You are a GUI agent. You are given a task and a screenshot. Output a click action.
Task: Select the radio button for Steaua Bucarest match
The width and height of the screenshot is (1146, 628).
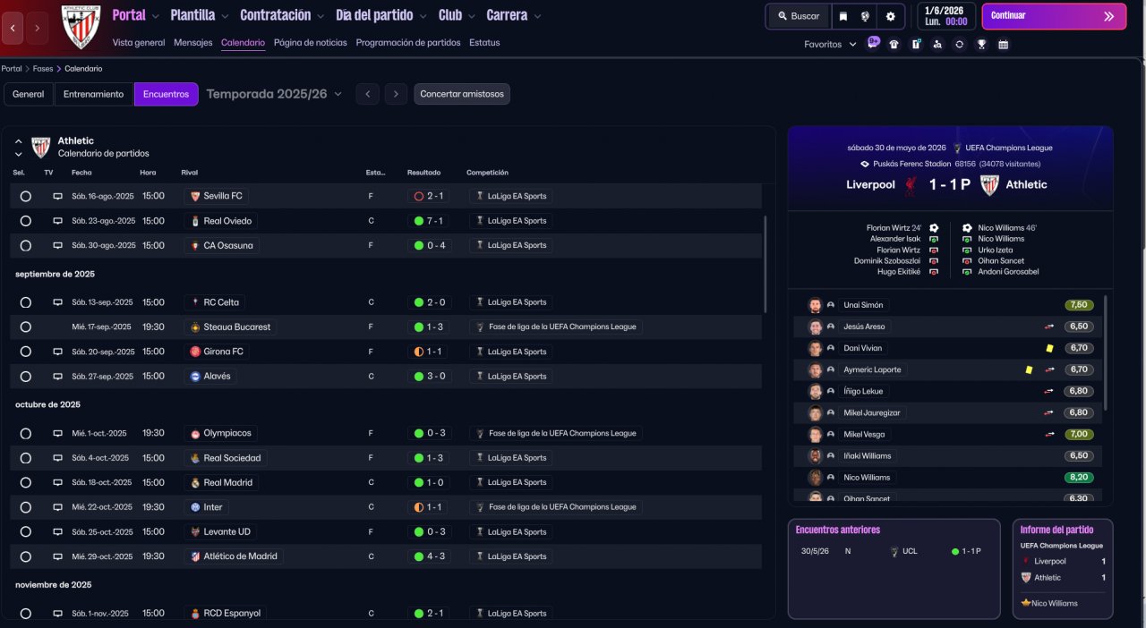(25, 327)
